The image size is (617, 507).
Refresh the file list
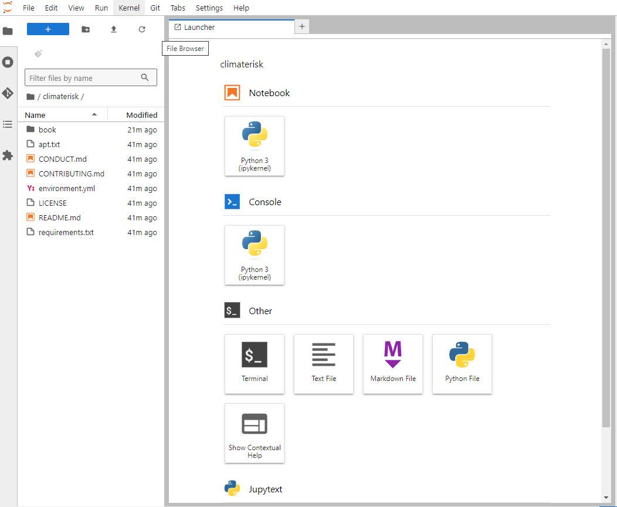coord(142,29)
